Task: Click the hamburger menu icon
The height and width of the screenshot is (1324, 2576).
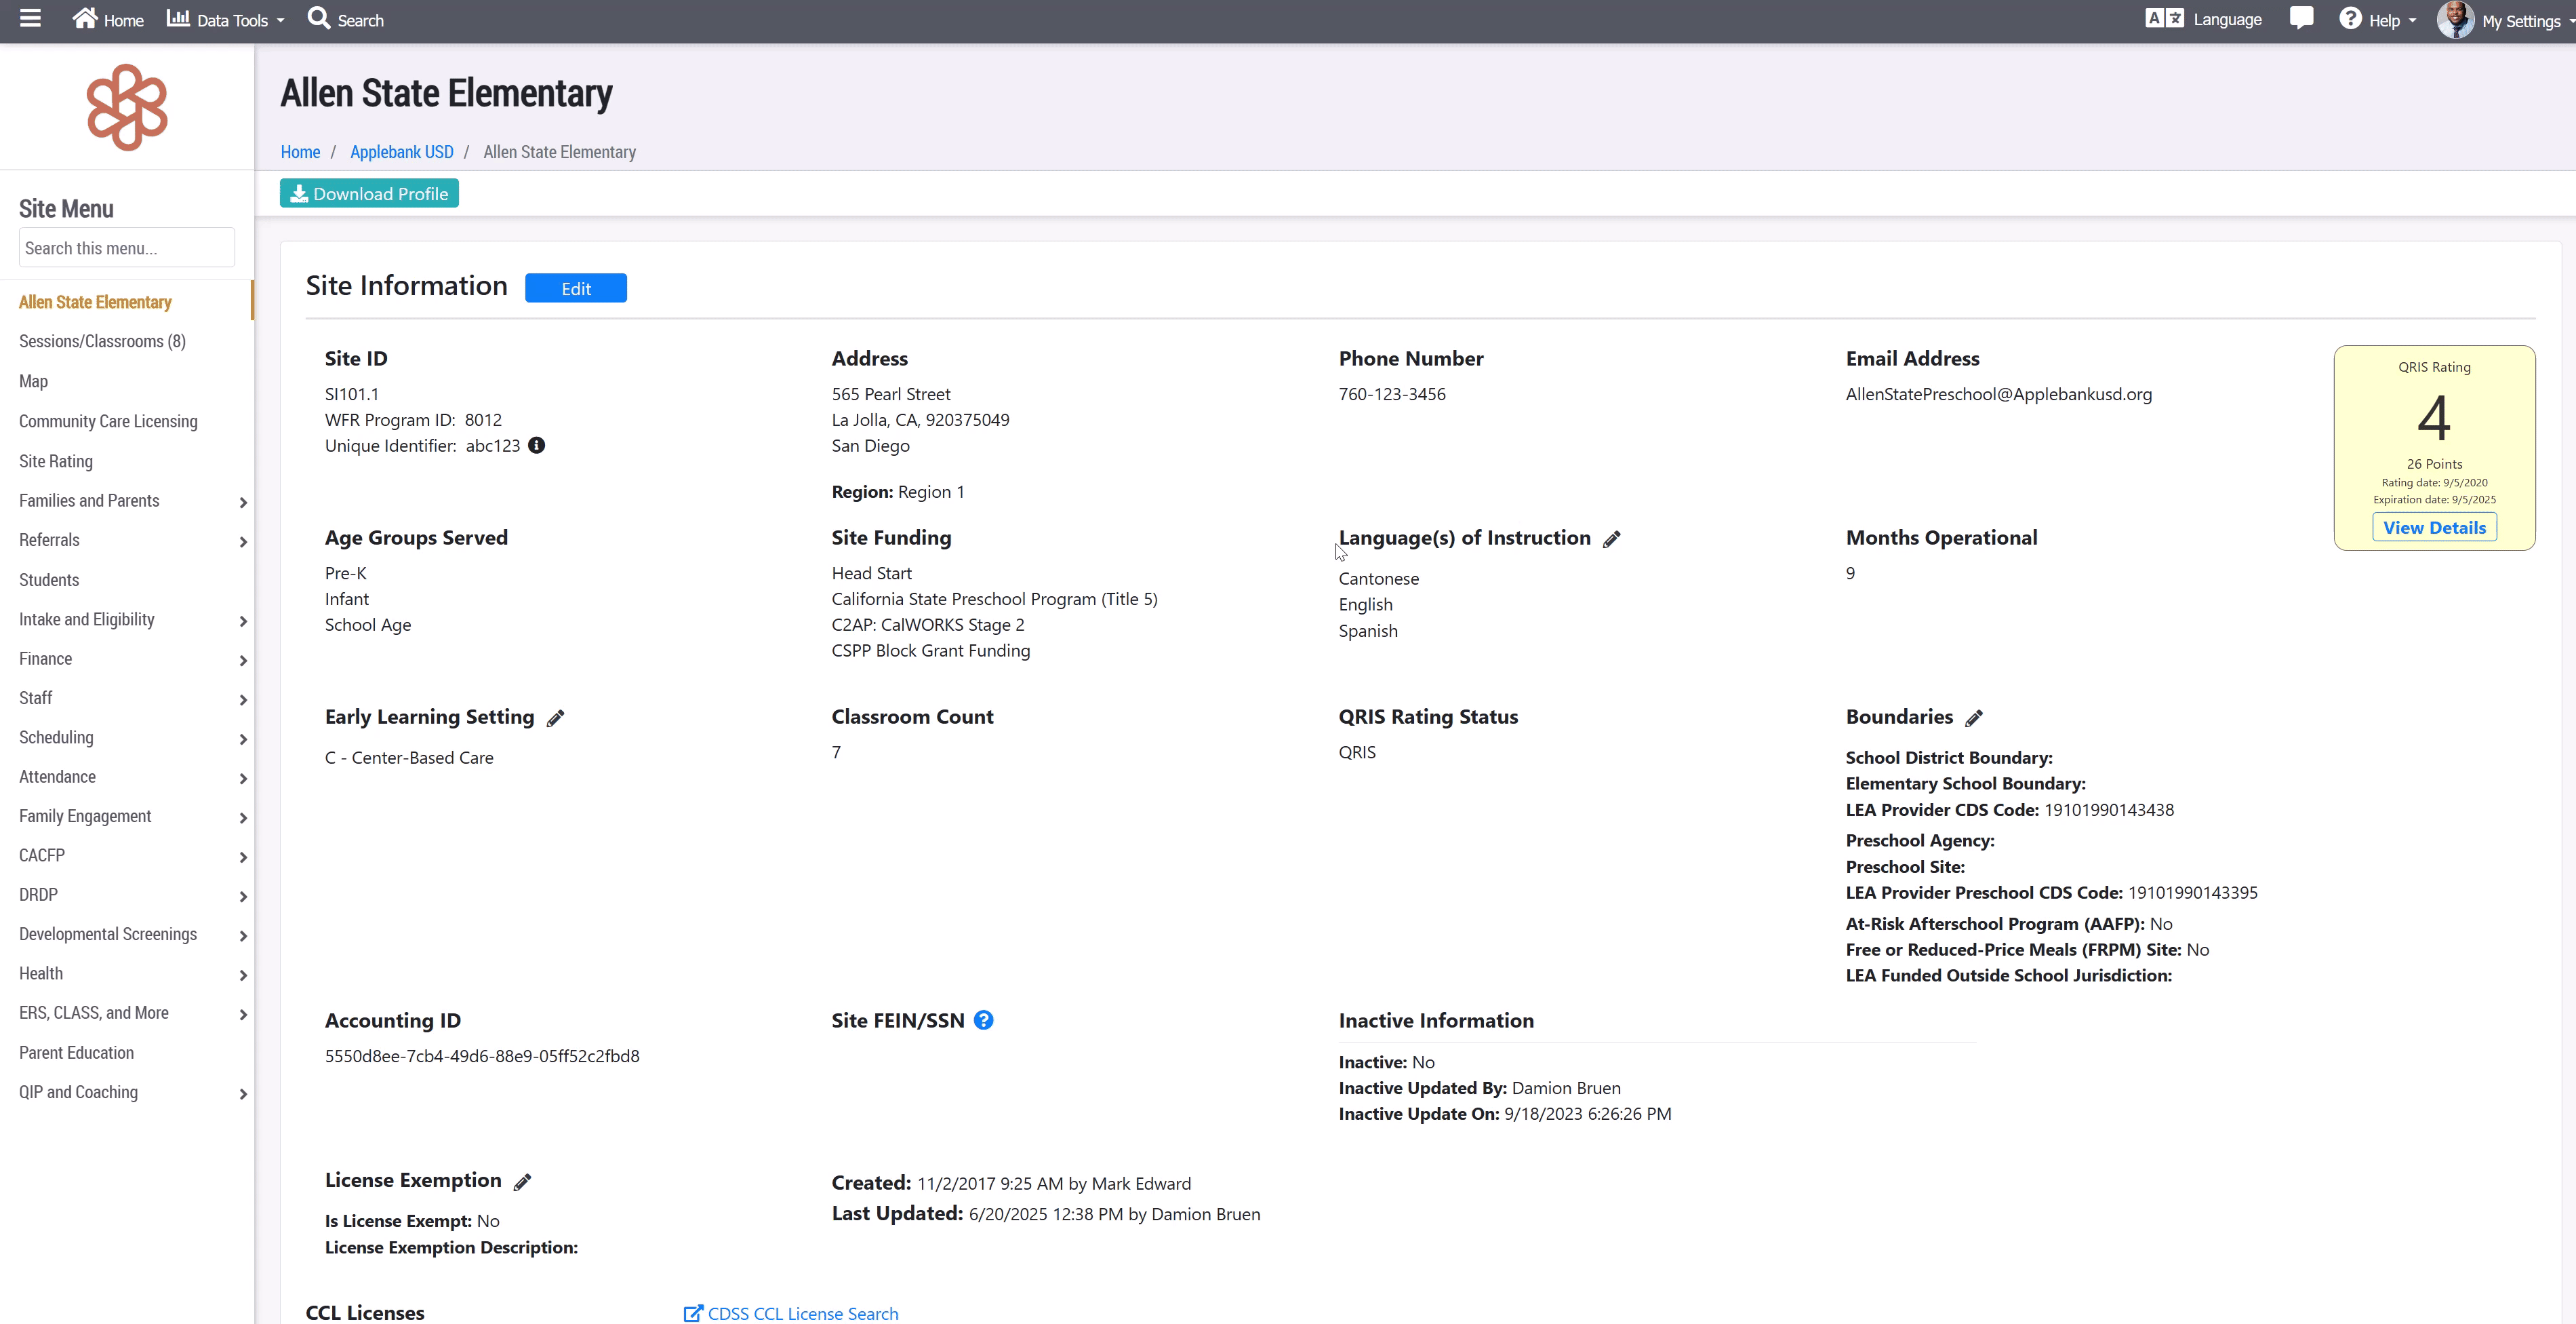Action: pos(30,19)
